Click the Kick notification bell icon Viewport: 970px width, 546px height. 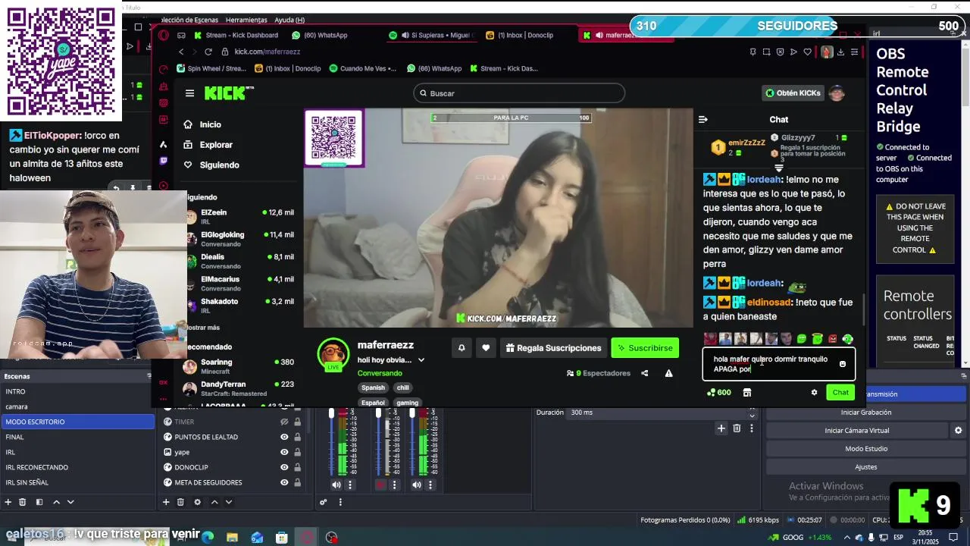click(x=461, y=348)
